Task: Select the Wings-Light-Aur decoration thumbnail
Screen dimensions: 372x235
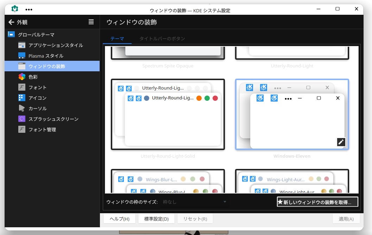Action: (x=292, y=181)
